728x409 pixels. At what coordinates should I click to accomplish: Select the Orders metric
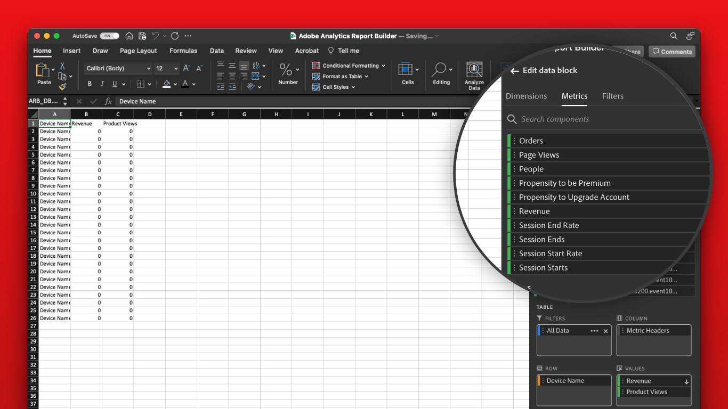click(x=607, y=141)
